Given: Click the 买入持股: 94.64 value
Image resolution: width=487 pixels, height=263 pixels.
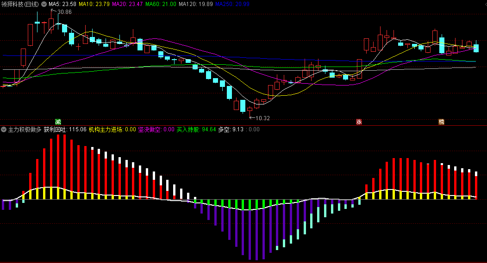Looking at the screenshot, I should click(x=196, y=129).
